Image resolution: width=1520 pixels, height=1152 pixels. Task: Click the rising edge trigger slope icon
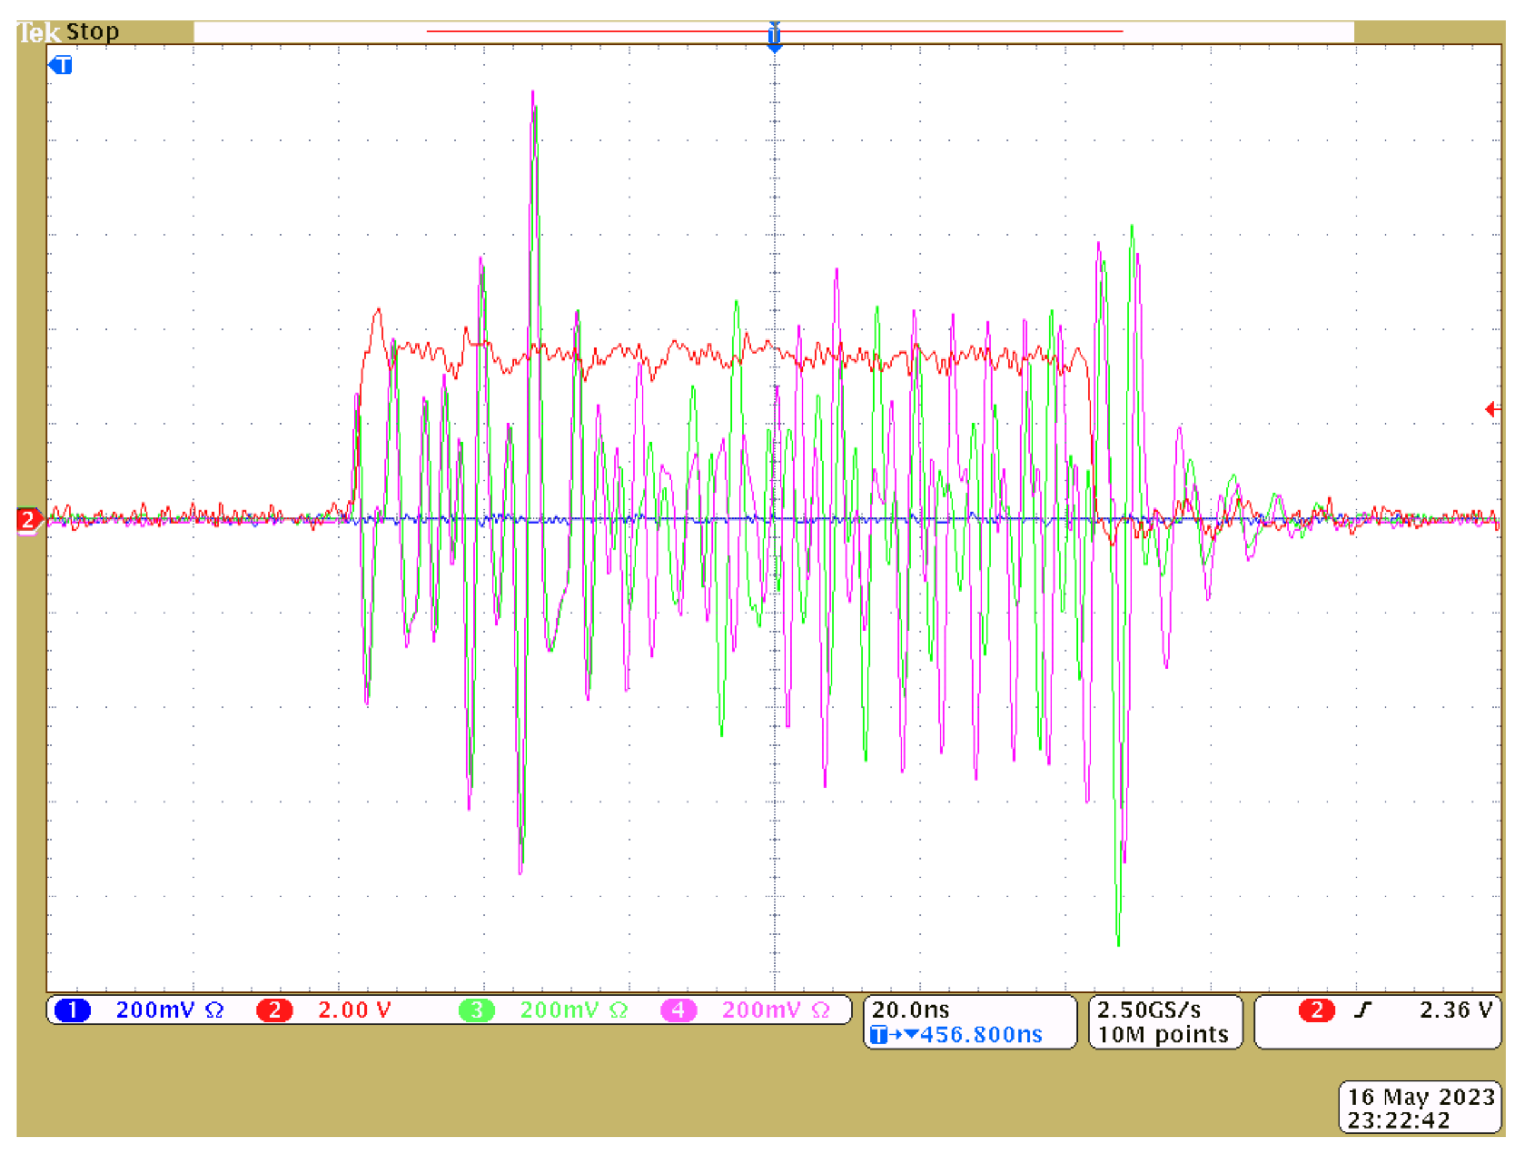(1362, 1010)
